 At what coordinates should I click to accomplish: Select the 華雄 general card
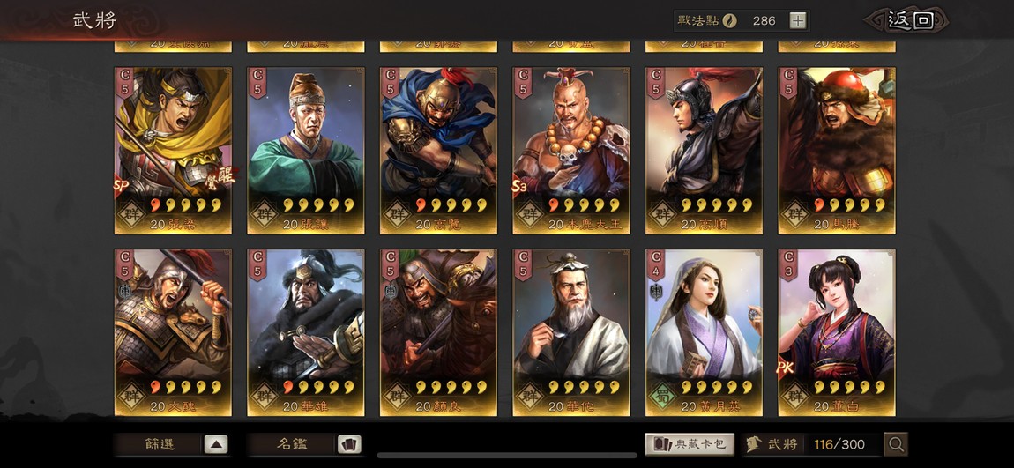pyautogui.click(x=306, y=332)
